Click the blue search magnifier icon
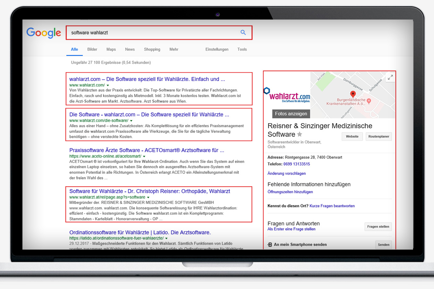The image size is (434, 289). pos(243,33)
